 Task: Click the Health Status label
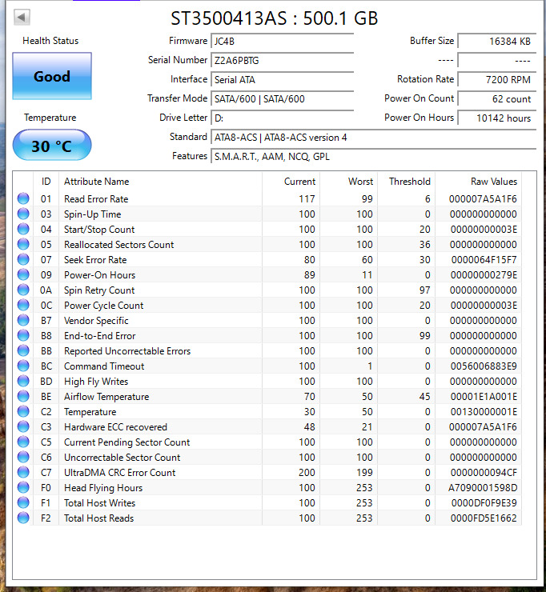point(50,41)
